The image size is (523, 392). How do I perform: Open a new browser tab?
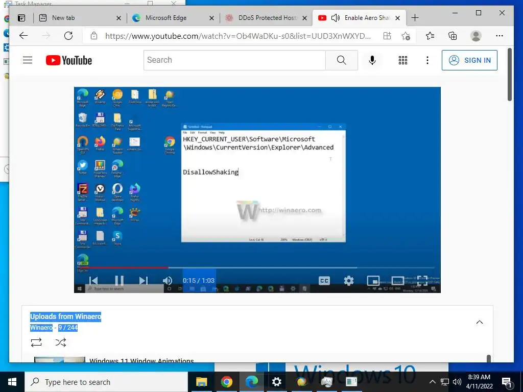tap(415, 18)
